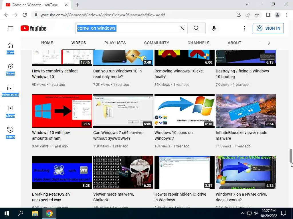
Task: Open the volume control in system tray
Action: point(256,213)
